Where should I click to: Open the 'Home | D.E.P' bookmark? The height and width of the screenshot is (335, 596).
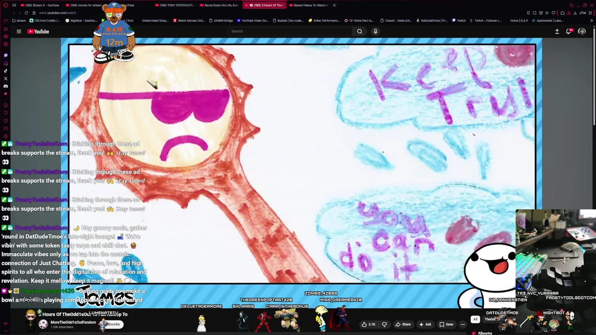pyautogui.click(x=519, y=20)
